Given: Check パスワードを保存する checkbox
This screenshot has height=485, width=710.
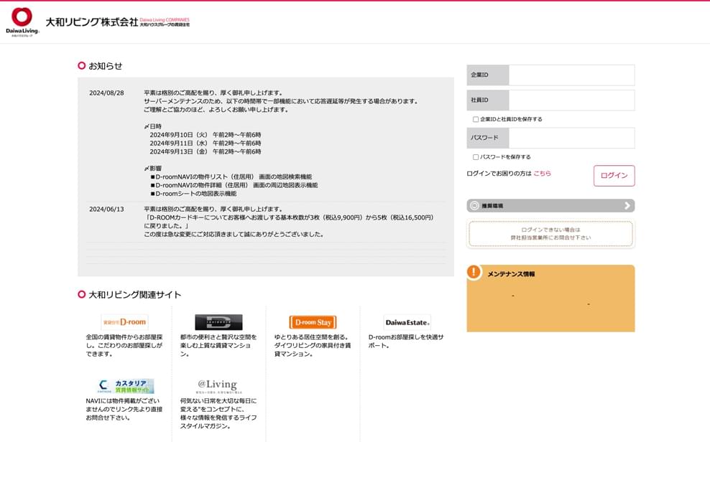Looking at the screenshot, I should (x=476, y=157).
